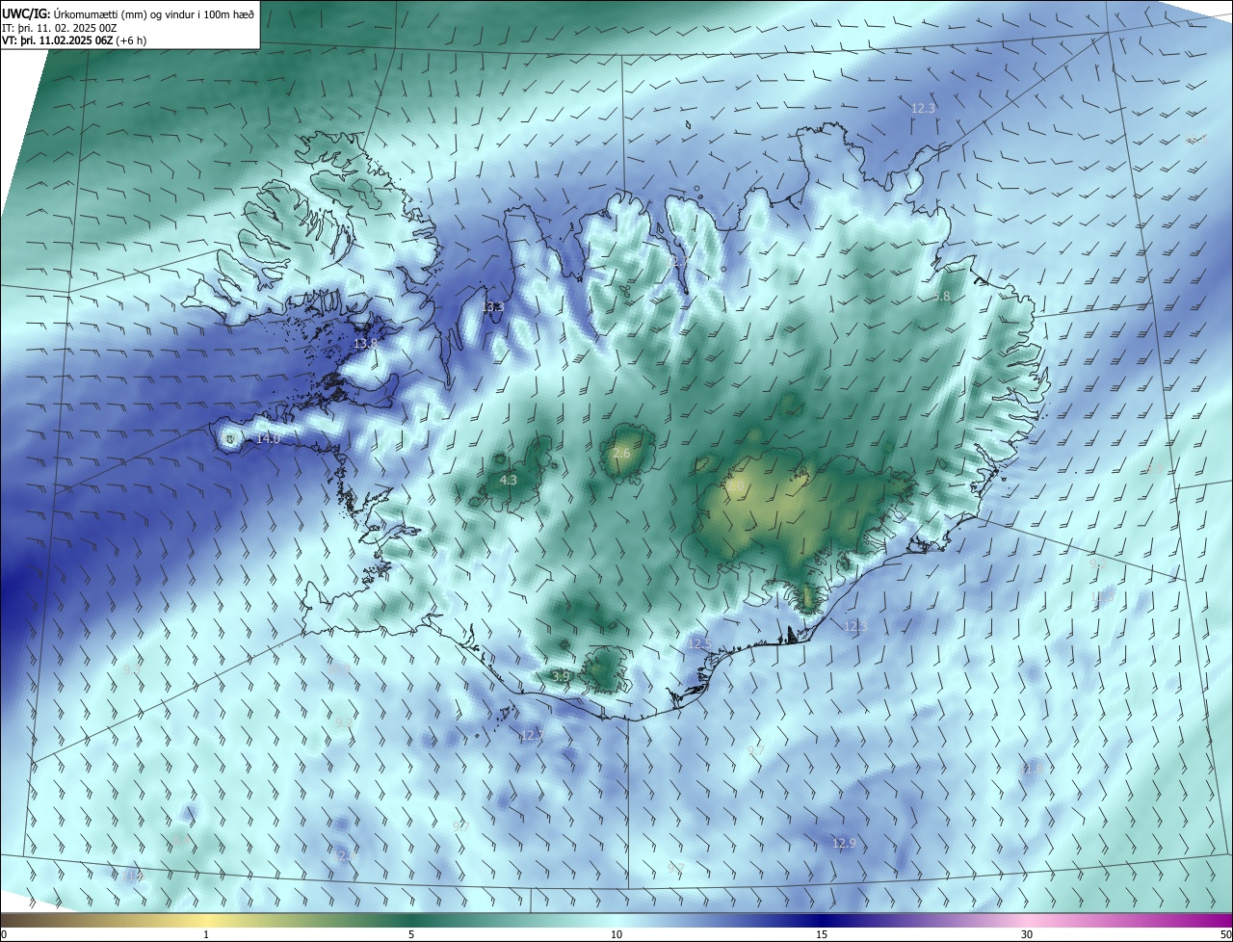Click the 8.4 value in the southwest sea
Image resolution: width=1233 pixels, height=942 pixels.
click(x=180, y=841)
